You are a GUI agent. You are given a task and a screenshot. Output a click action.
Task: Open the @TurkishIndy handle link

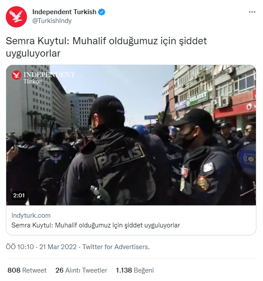pyautogui.click(x=52, y=21)
